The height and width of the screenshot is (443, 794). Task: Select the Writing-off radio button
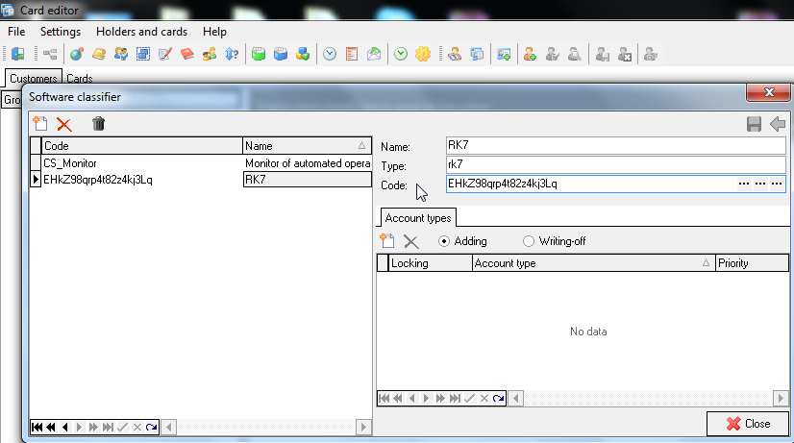pyautogui.click(x=529, y=241)
